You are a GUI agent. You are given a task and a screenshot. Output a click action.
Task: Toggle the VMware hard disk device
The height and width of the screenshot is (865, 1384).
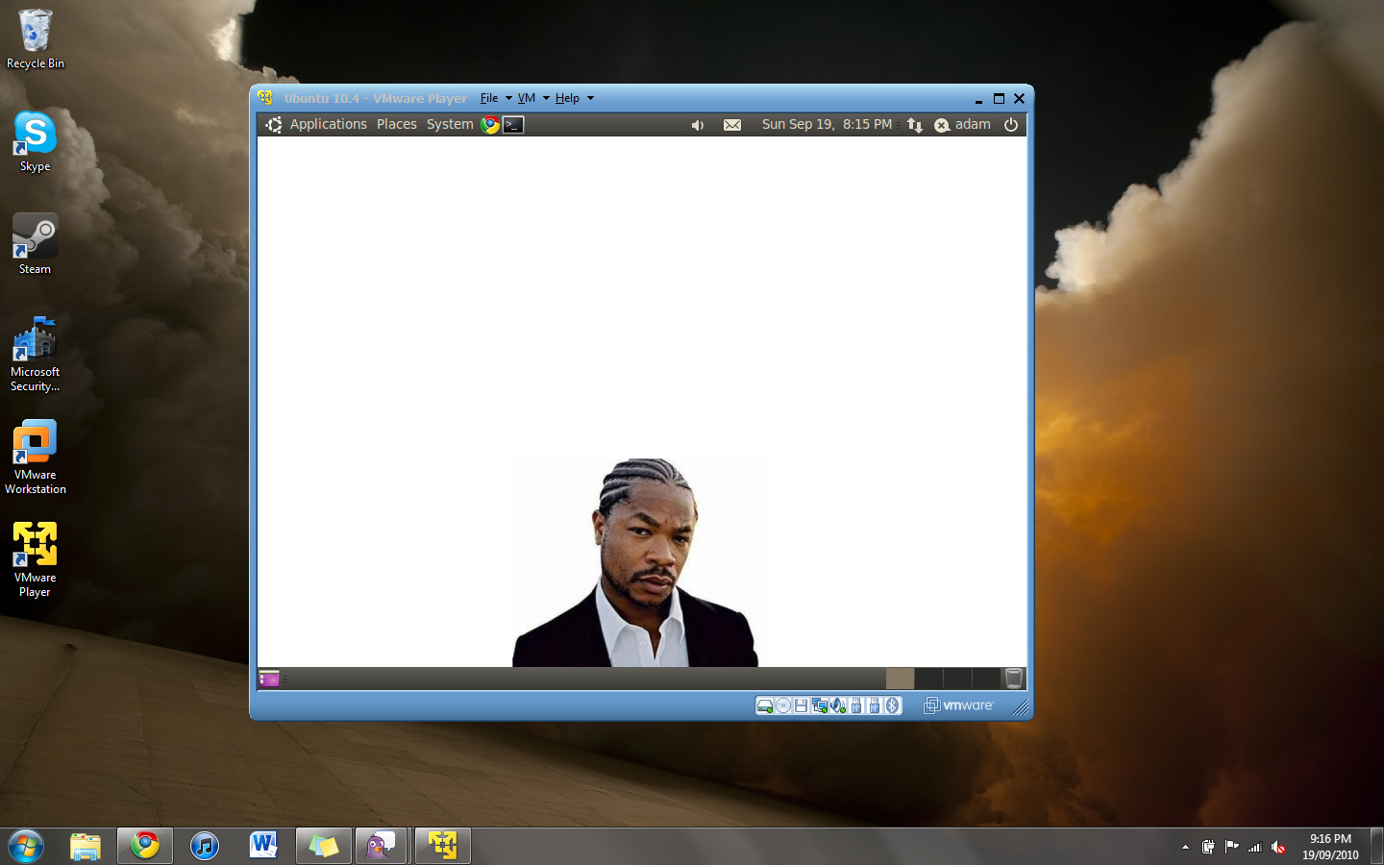(765, 706)
